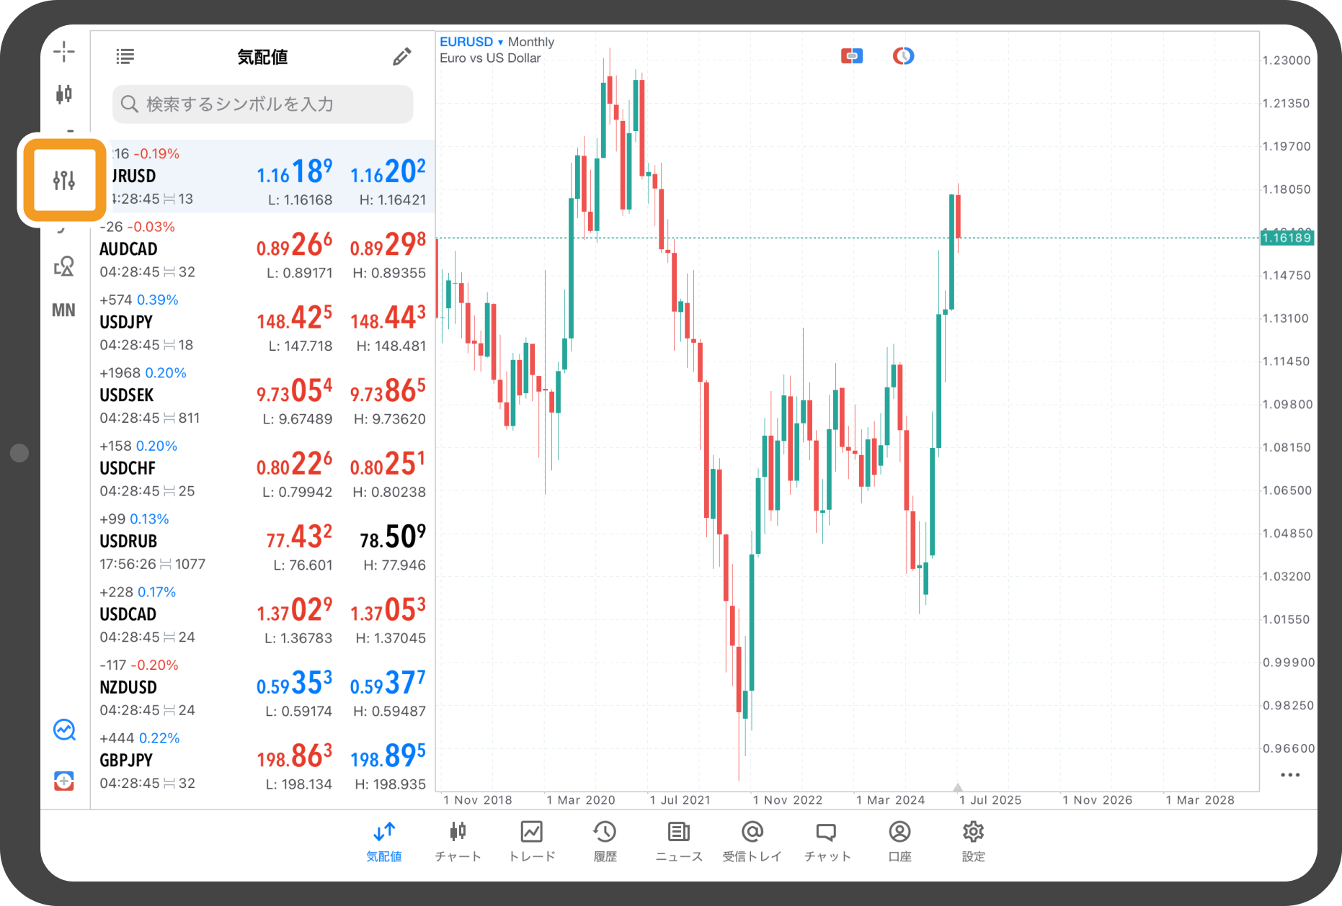The width and height of the screenshot is (1342, 906).
Task: Open the highlighted indicators sliders icon
Action: click(x=64, y=180)
